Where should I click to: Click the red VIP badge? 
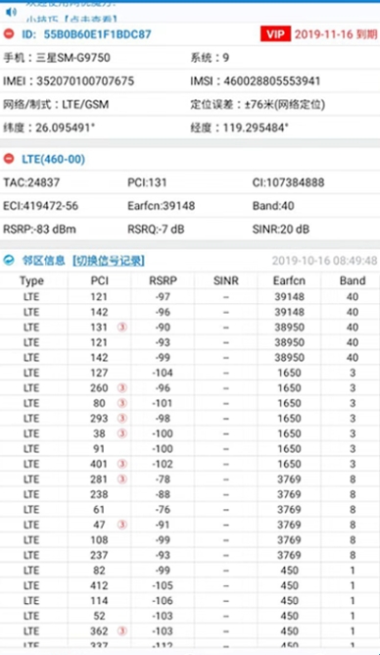(275, 34)
